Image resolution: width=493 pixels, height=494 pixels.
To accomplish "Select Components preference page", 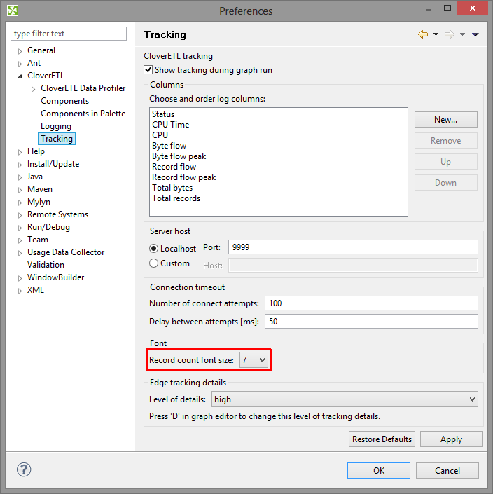I will [x=65, y=101].
